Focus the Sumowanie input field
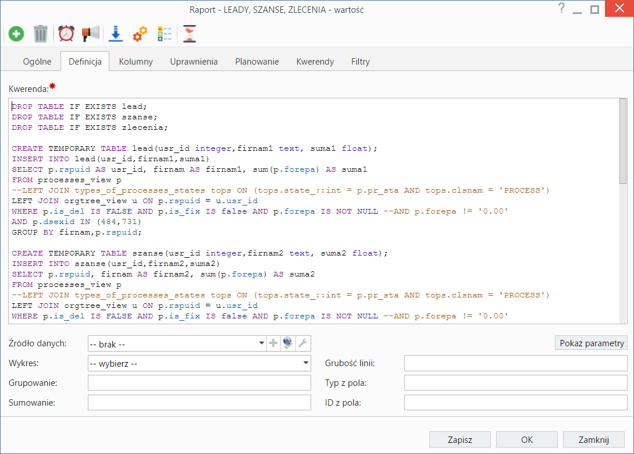 200,403
